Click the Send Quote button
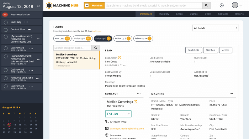The width and height of the screenshot is (249, 139). [194, 50]
